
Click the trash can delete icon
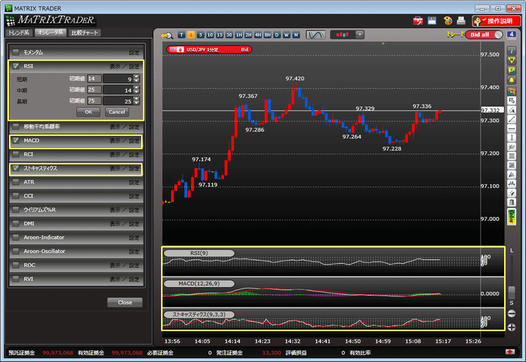click(x=512, y=202)
